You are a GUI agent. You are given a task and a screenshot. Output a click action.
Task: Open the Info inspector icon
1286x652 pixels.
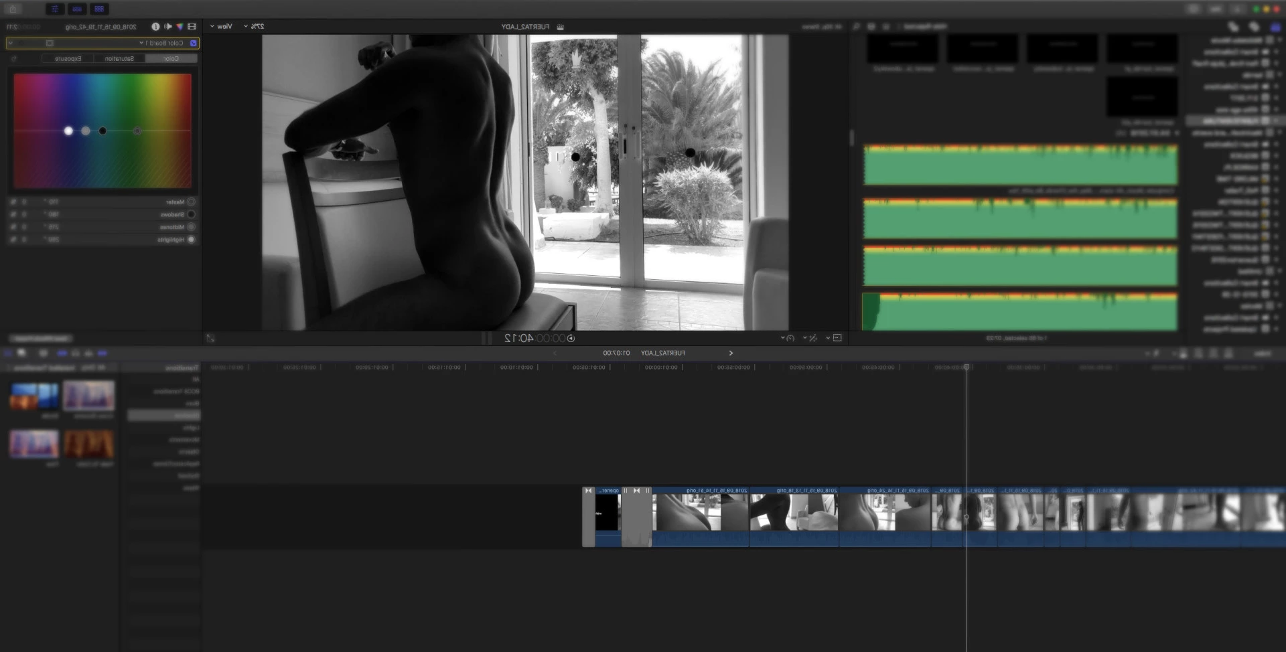(155, 27)
